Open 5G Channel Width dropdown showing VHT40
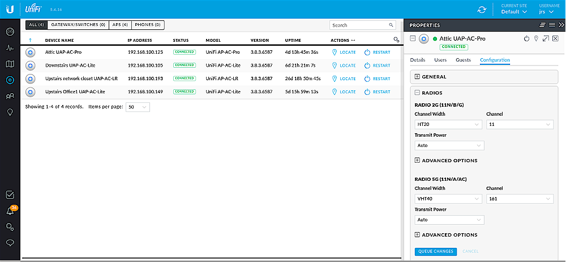566x262 pixels. pyautogui.click(x=448, y=199)
